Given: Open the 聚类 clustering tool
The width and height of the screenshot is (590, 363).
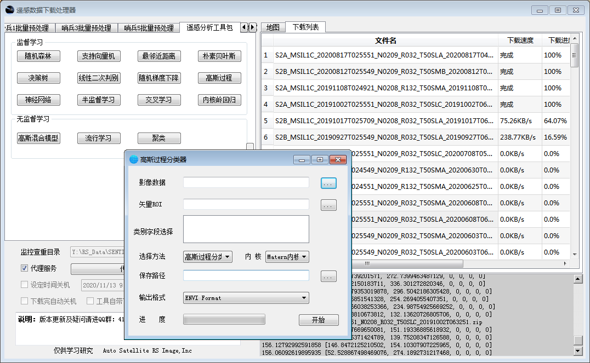Looking at the screenshot, I should click(x=159, y=138).
